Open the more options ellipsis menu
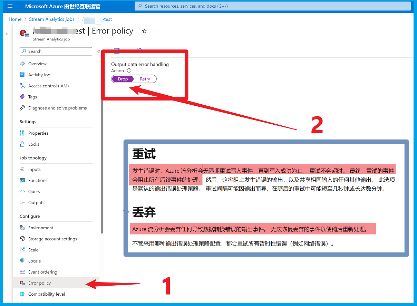417x306 pixels. [x=155, y=31]
